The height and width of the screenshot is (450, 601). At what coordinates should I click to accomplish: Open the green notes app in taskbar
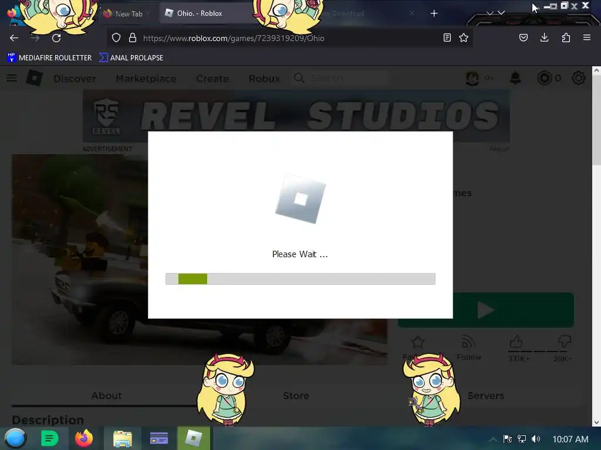(x=49, y=438)
